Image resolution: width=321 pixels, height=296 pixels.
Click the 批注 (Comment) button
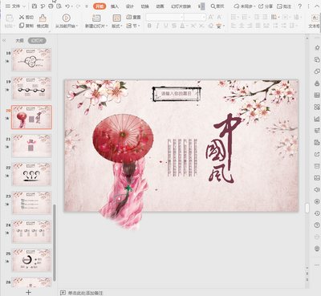pos(284,6)
